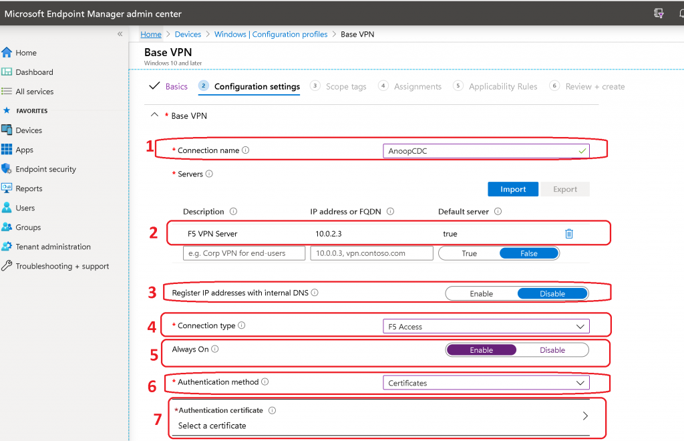Click the 10.0.2.3 server address

pos(329,234)
